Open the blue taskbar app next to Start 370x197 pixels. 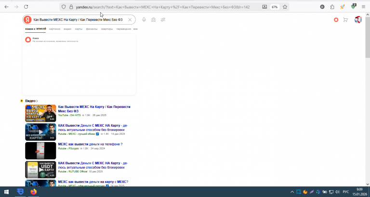pos(20,192)
